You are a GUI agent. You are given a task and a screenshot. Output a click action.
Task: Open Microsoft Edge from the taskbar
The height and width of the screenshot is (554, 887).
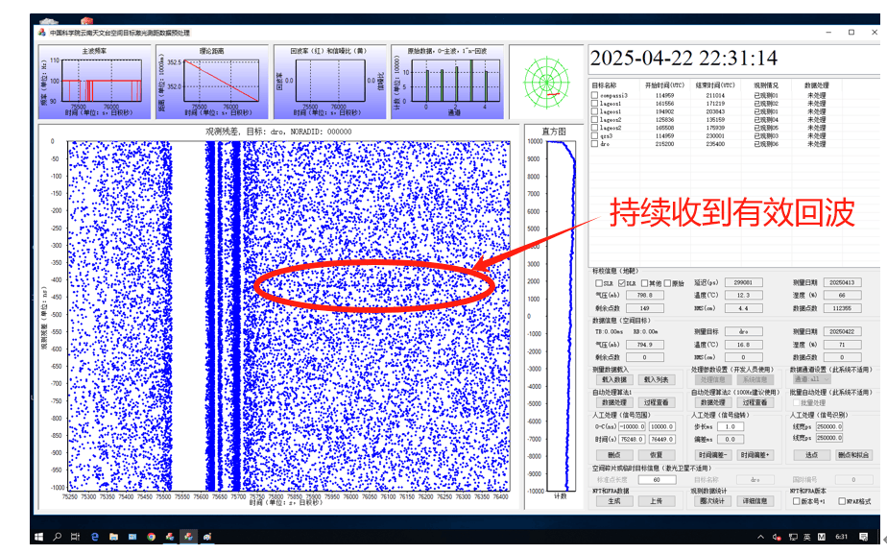[x=94, y=536]
